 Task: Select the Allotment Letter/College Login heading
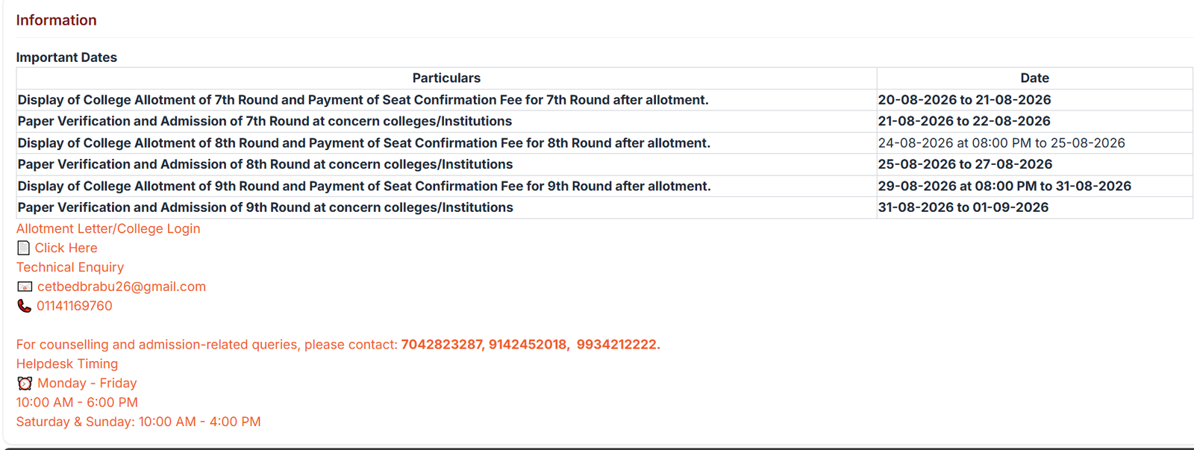pyautogui.click(x=108, y=228)
